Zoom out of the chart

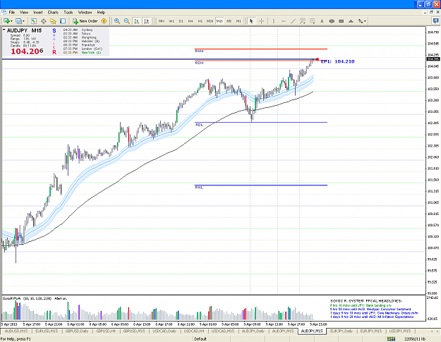click(x=127, y=21)
